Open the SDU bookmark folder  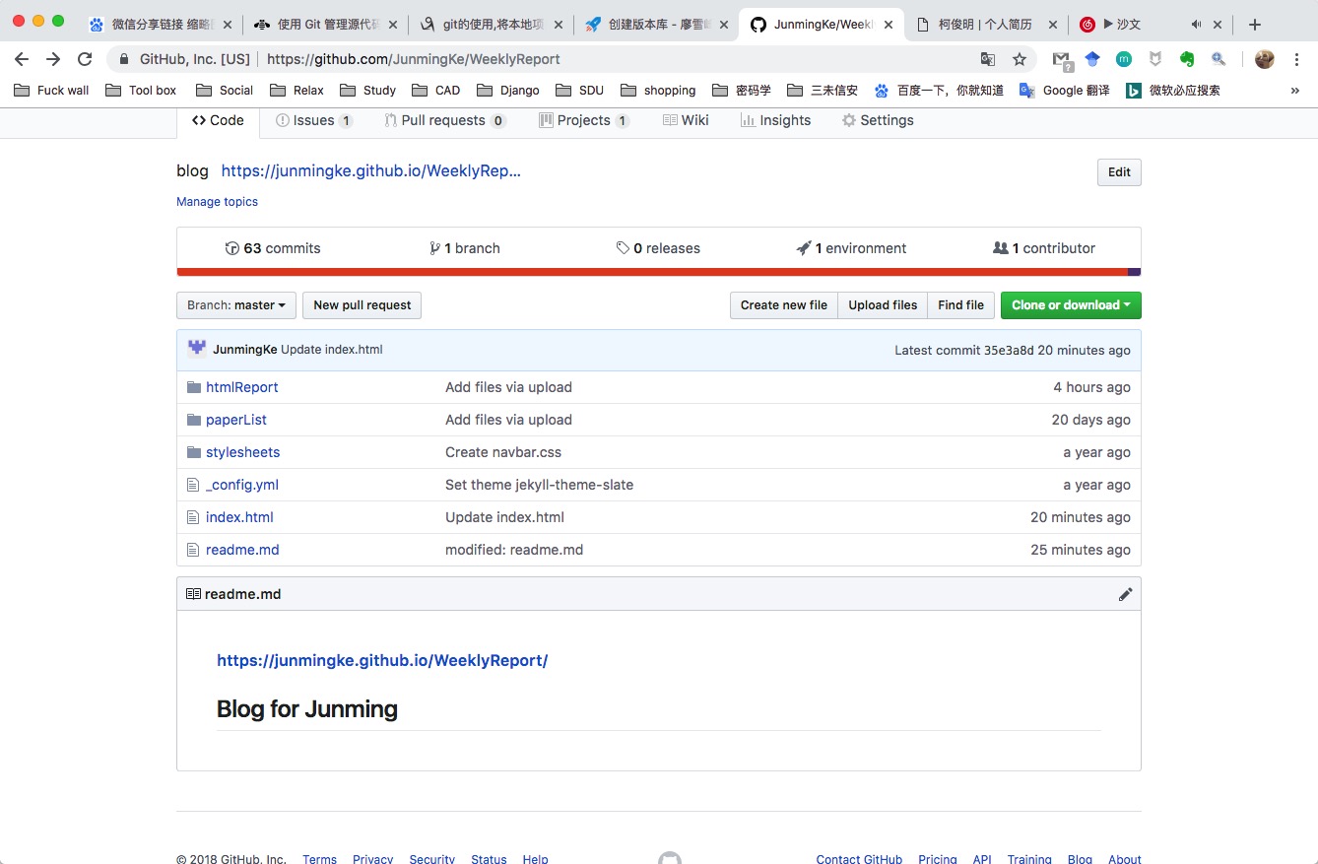pyautogui.click(x=580, y=90)
